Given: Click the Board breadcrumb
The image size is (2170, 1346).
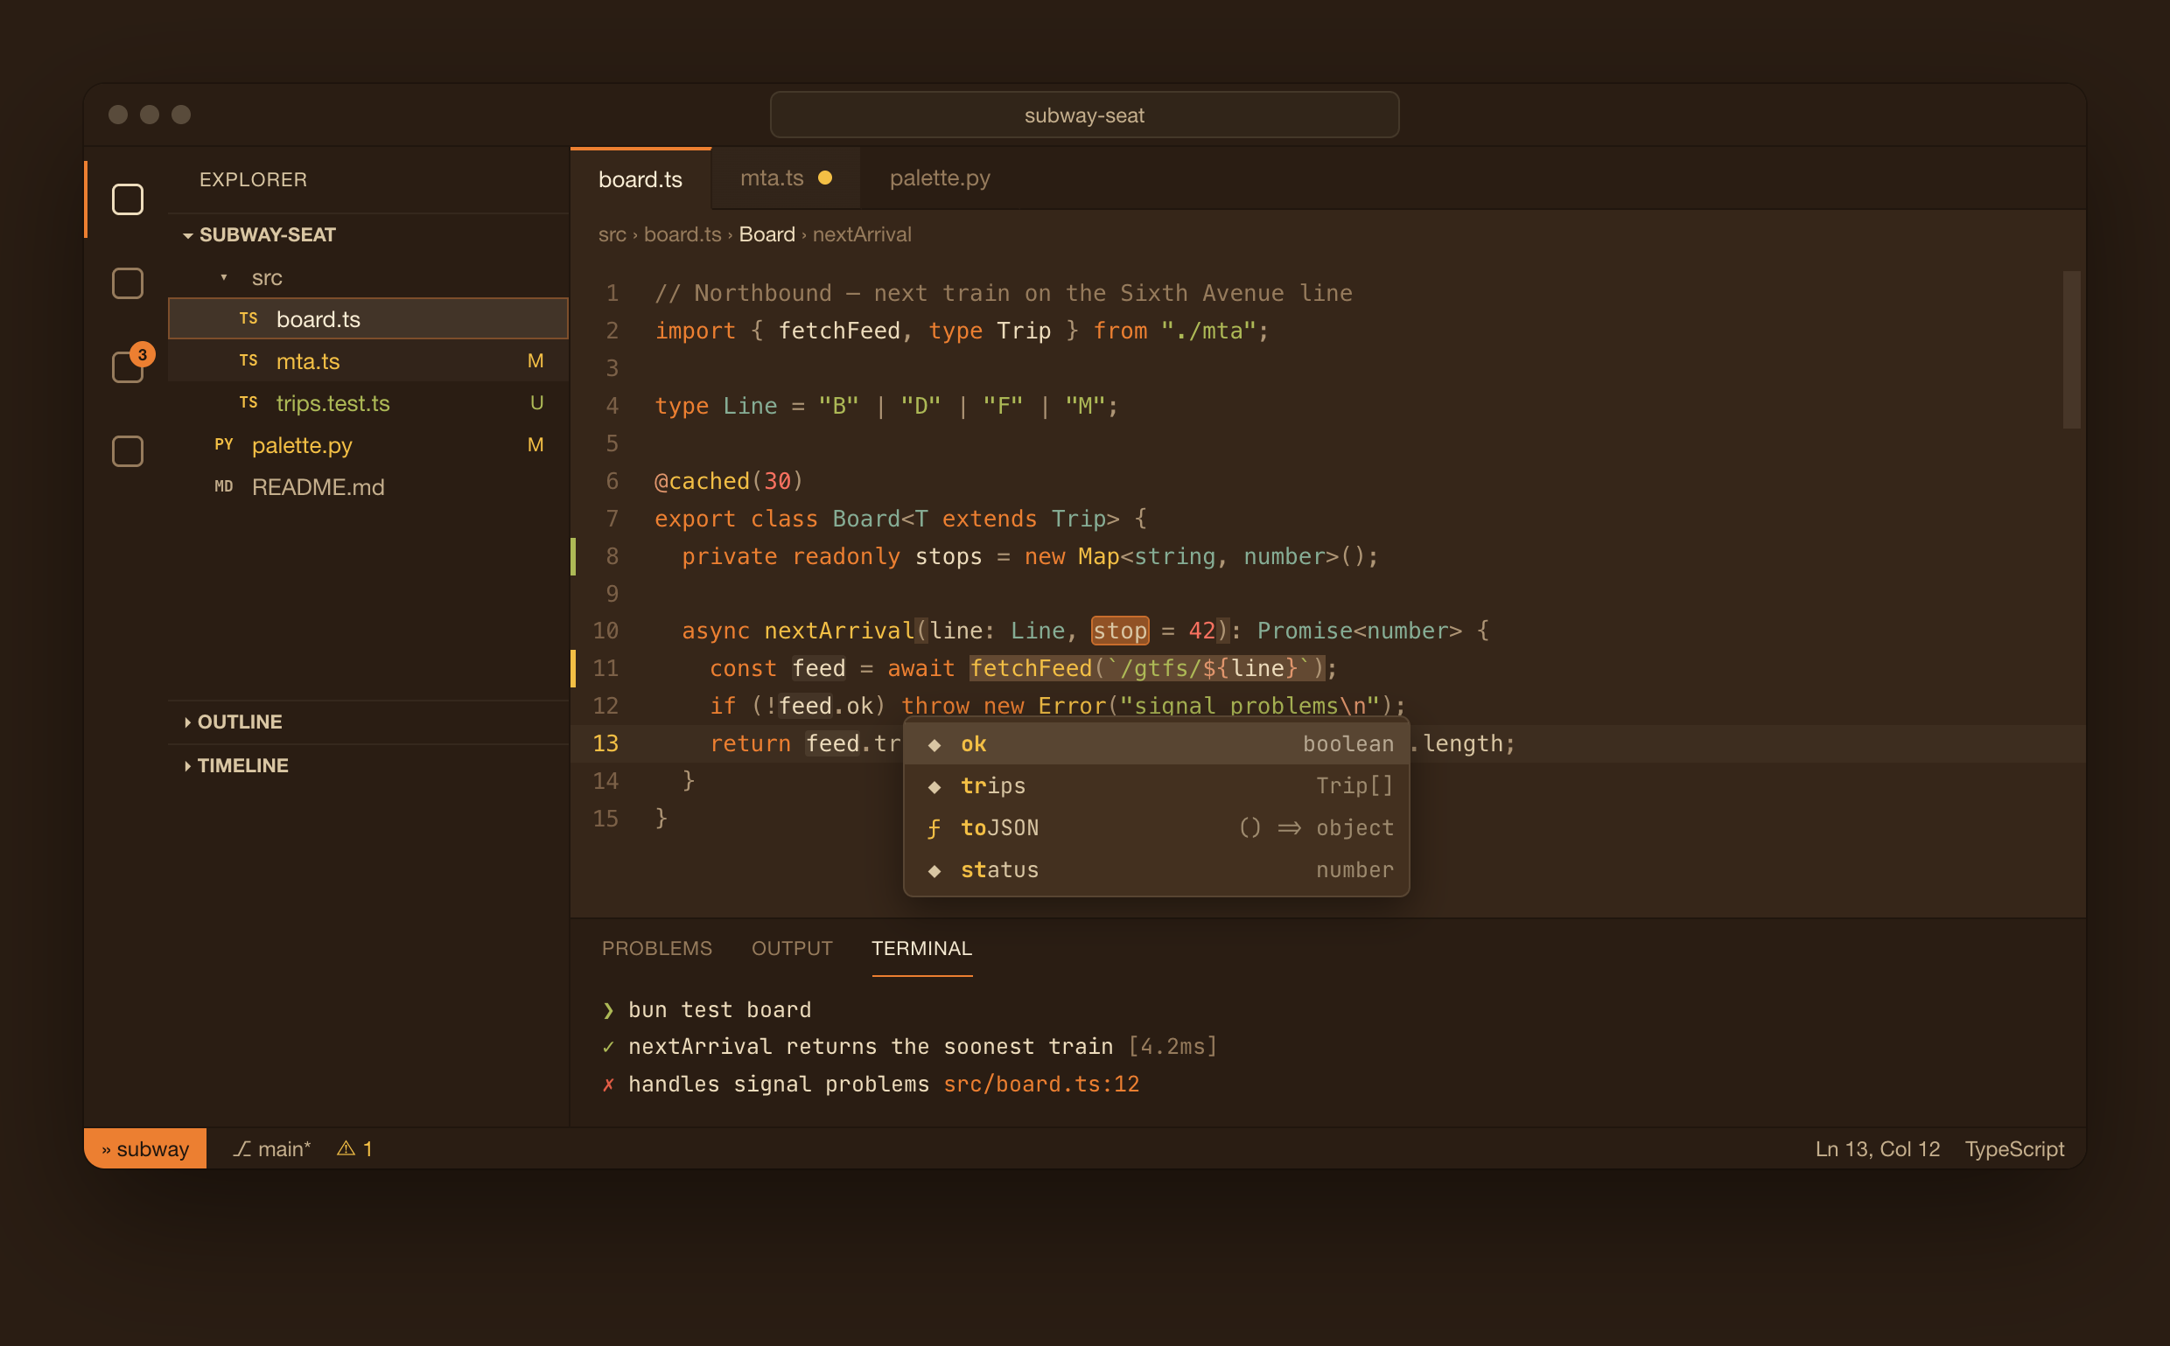Looking at the screenshot, I should coord(766,234).
